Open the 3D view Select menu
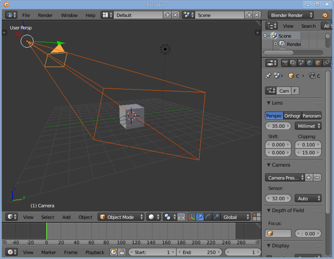 (x=48, y=217)
